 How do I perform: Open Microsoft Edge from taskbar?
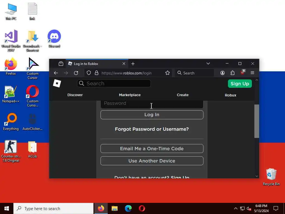tap(128, 208)
